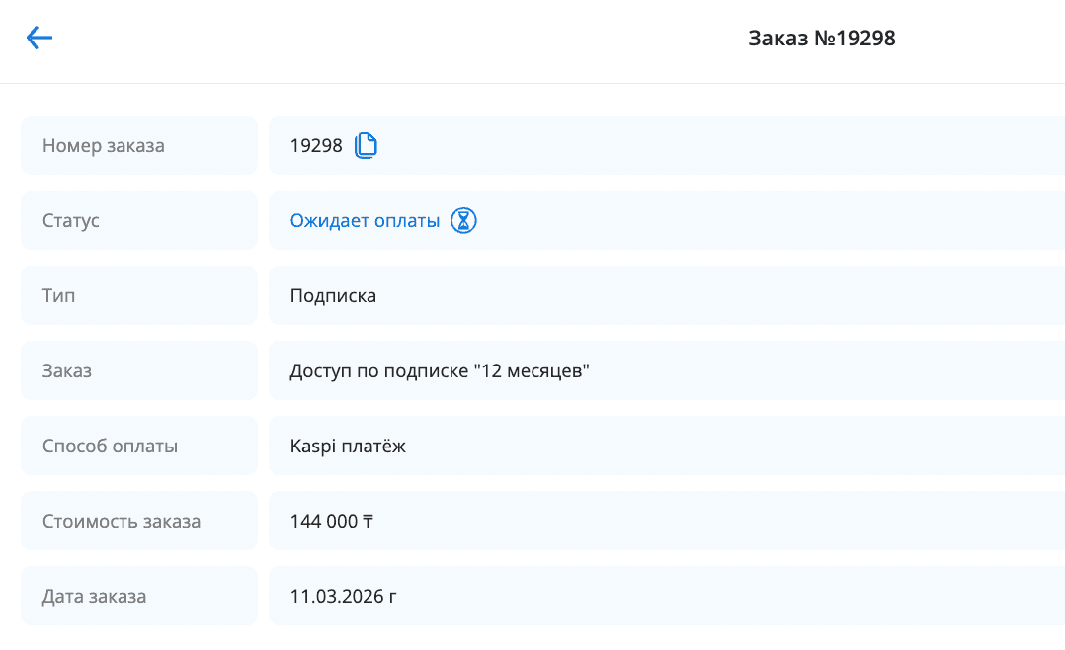Open the "Ожидает оплаты" status link
This screenshot has width=1065, height=650.
(365, 221)
